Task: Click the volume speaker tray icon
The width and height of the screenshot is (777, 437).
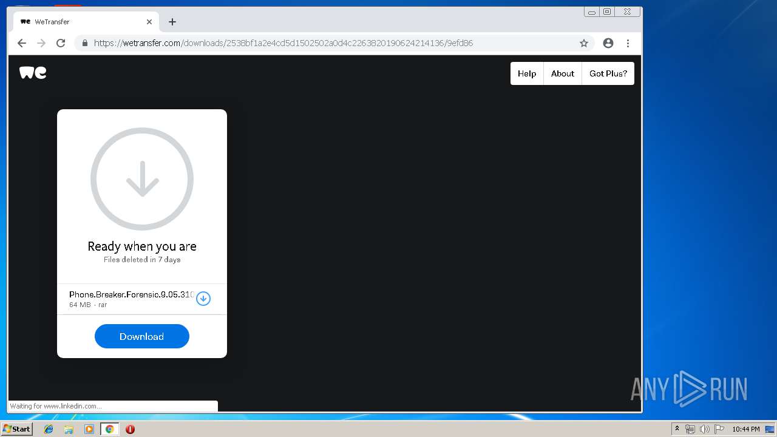Action: (705, 429)
